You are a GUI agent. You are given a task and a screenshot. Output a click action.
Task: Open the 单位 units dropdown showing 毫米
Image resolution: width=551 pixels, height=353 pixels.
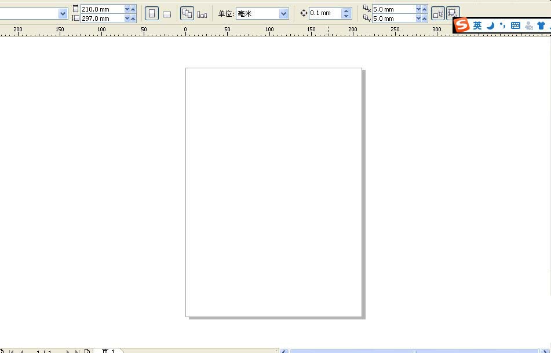point(283,14)
